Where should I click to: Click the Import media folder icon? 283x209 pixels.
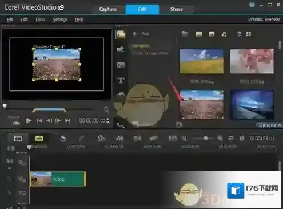coord(185,34)
